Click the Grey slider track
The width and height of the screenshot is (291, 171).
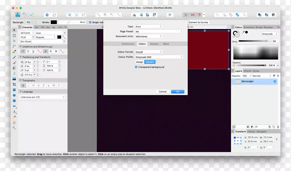click(x=255, y=41)
